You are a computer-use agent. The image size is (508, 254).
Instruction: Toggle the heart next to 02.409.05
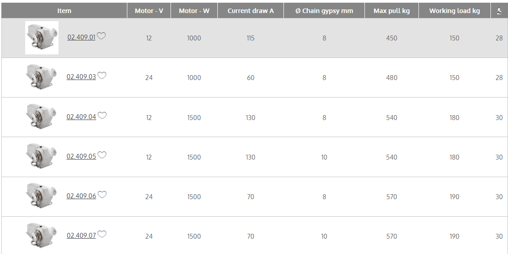click(x=102, y=155)
